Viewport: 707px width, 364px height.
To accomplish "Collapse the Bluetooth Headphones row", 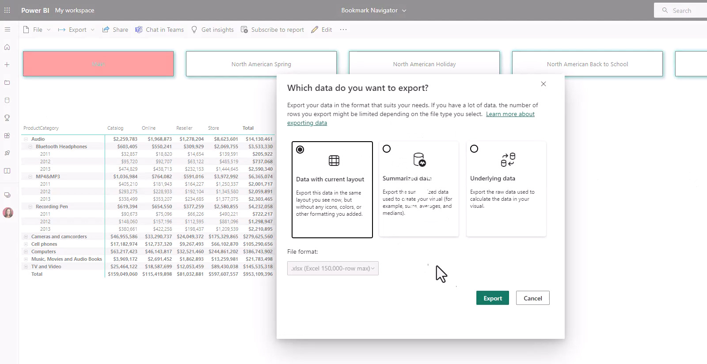I will click(30, 146).
